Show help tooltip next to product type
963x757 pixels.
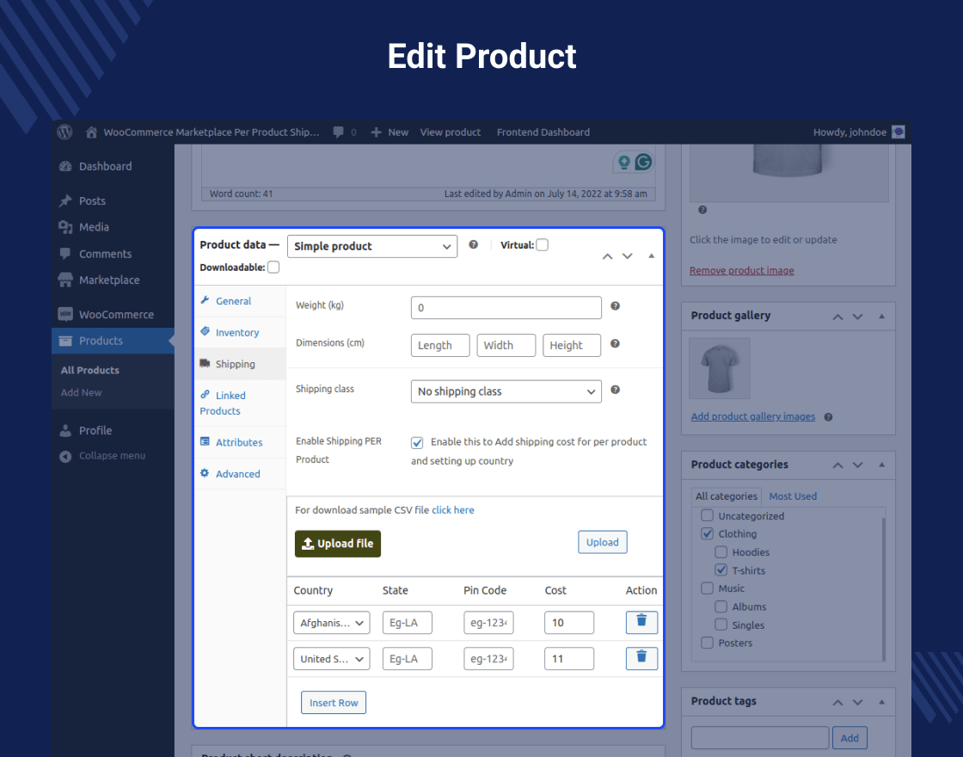click(474, 244)
